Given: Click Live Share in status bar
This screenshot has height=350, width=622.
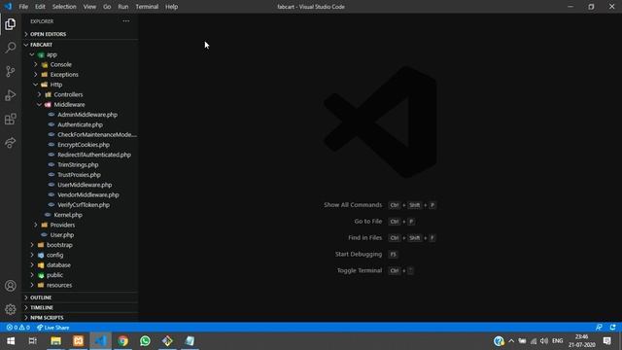Looking at the screenshot, I should click(52, 328).
